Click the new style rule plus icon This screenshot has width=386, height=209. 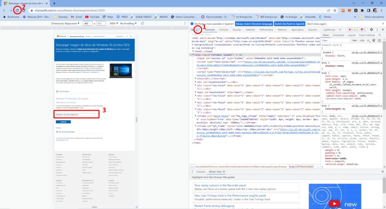point(368,41)
